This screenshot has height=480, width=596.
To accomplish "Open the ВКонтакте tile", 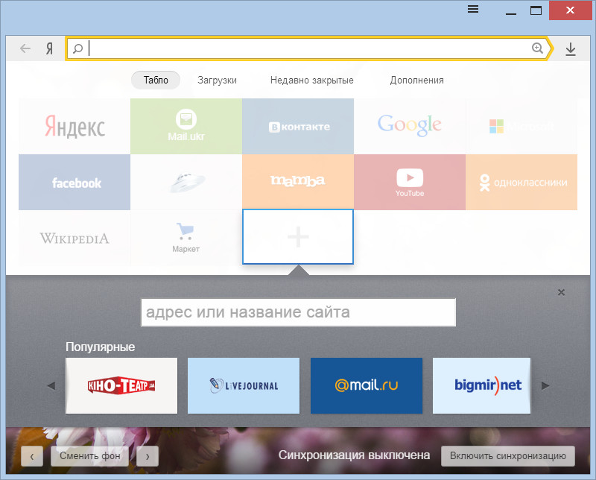I will coord(298,126).
